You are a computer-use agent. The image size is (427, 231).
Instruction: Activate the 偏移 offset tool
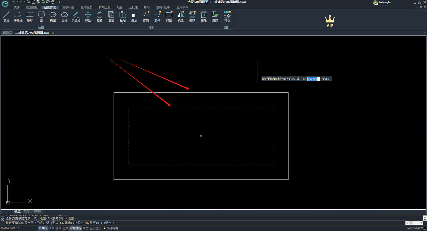192,17
